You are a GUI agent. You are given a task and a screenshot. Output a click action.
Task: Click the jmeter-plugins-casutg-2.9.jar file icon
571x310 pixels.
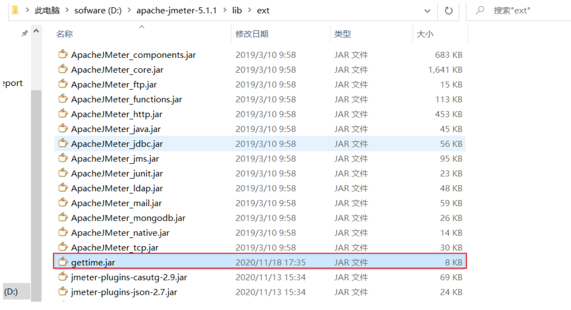[63, 277]
